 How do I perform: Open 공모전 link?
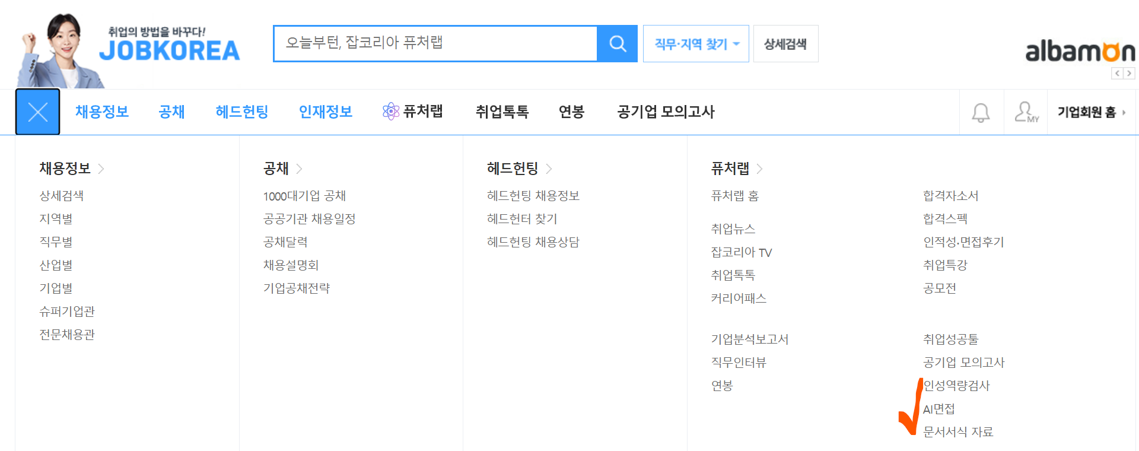coord(940,288)
